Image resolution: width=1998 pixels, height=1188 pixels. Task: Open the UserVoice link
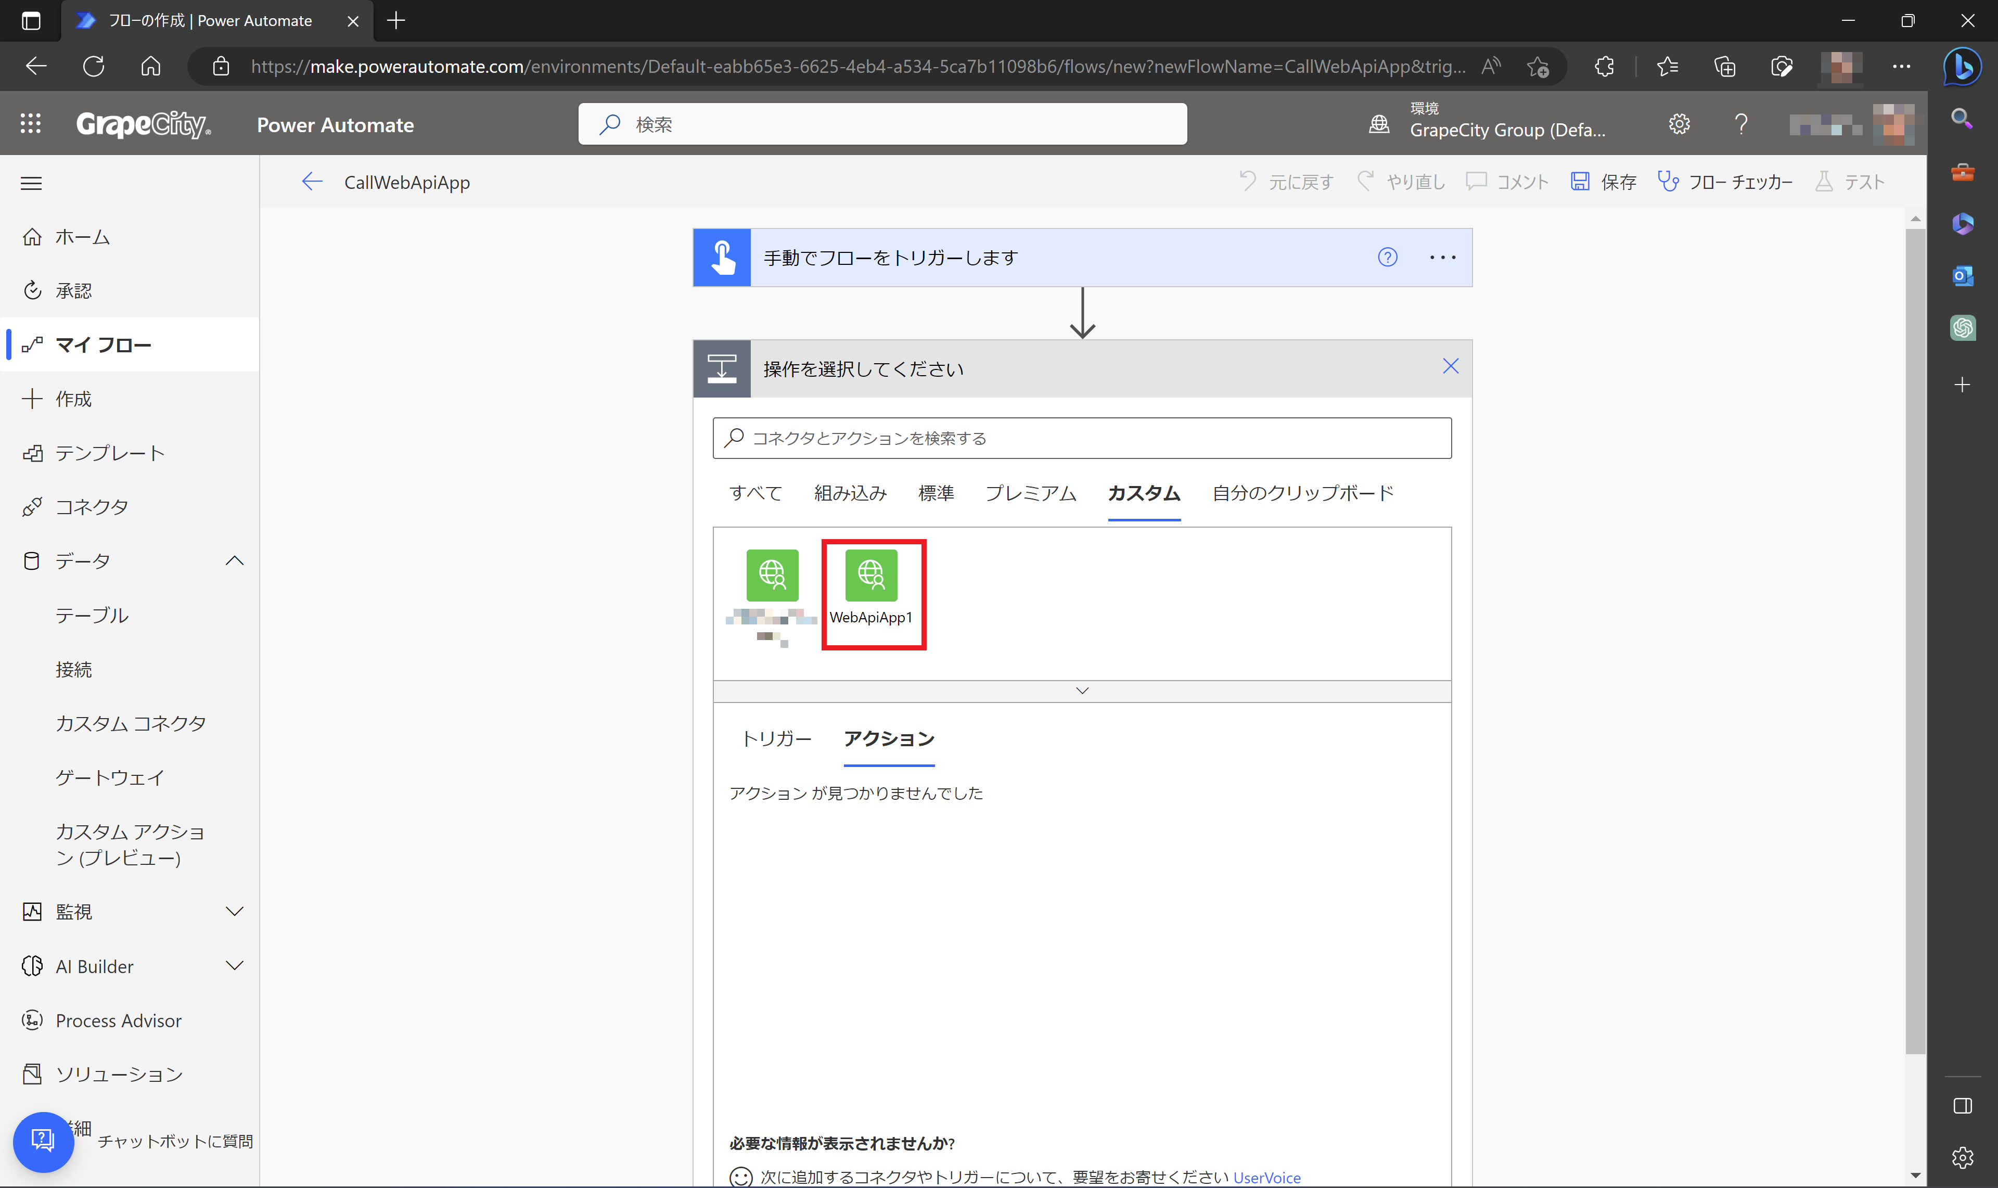[1266, 1178]
